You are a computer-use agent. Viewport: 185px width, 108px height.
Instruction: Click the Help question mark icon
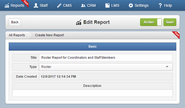[160, 5]
